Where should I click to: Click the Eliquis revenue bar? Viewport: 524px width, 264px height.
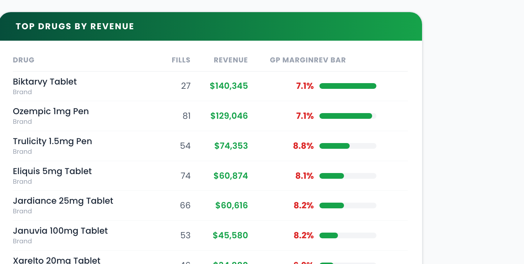348,176
